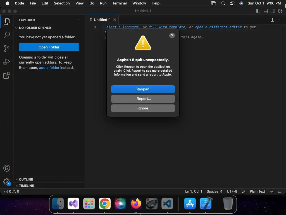Screen dimensions: 286x215
Task: Open editor more actions menu
Action: tap(279, 20)
